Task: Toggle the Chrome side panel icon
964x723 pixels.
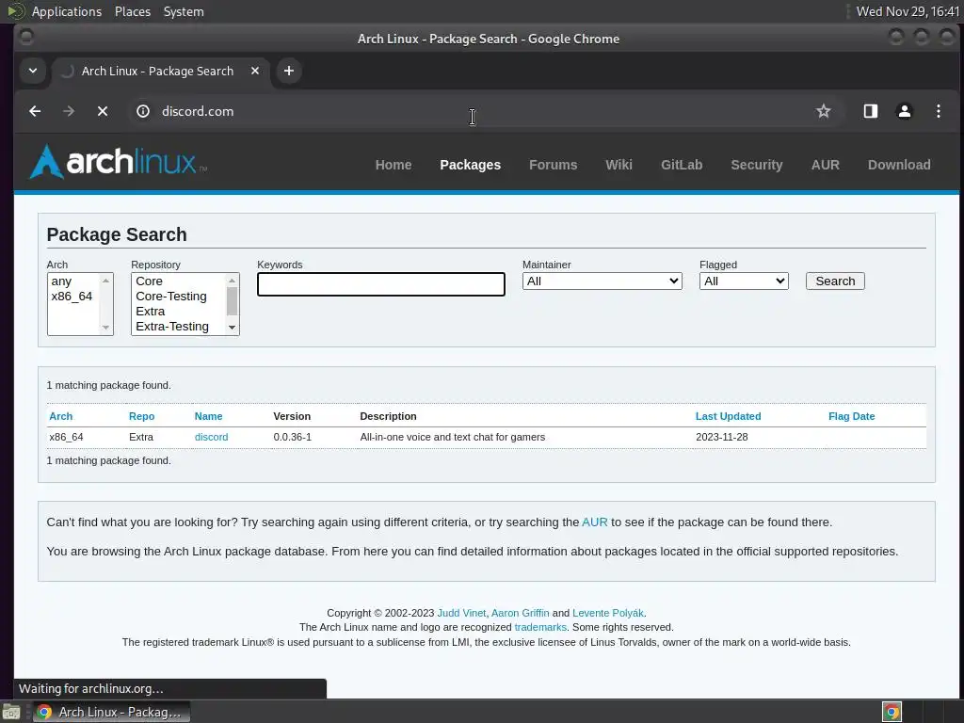Action: pos(871,111)
